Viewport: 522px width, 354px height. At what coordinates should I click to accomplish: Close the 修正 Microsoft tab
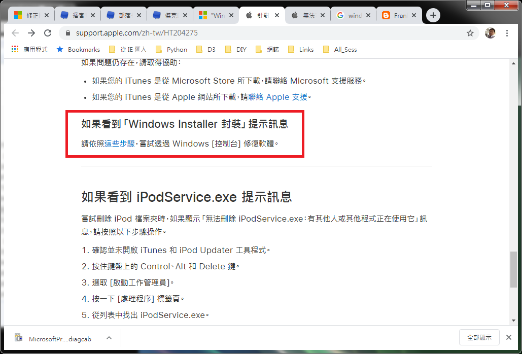click(47, 15)
